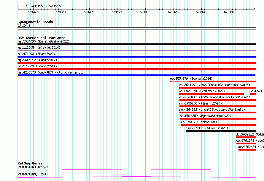Screen dimensions: 264x181
Task: Select esv2663417 (1000GenomesConsortiumPhase1) label
Action: click(215, 97)
